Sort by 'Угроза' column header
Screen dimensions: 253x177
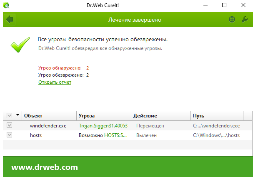tap(104, 116)
